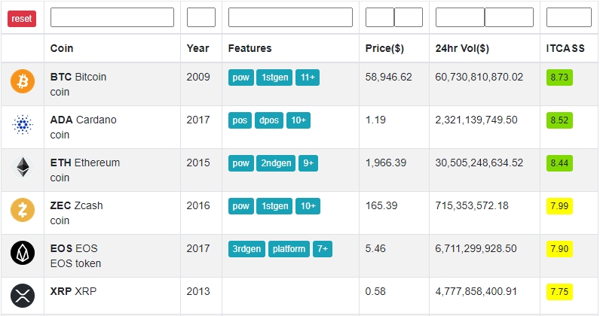This screenshot has height=316, width=600.
Task: Click the Bitcoin orange logo icon
Action: pyautogui.click(x=23, y=81)
